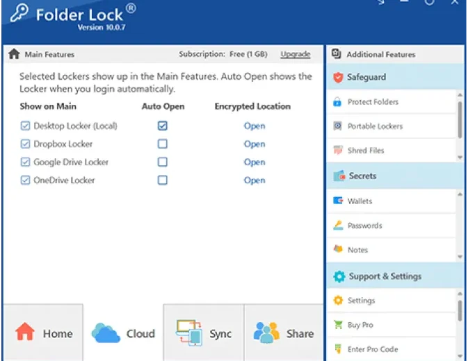Viewport: 468px width, 361px height.
Task: Click the Support list scrollbar thumb
Action: pyautogui.click(x=460, y=310)
